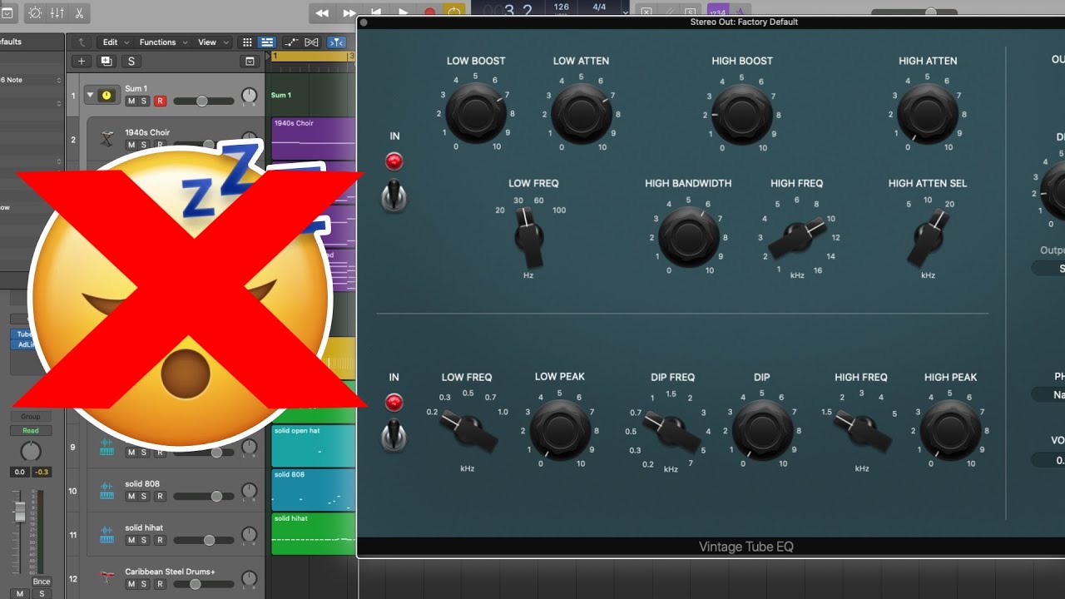Collapse the Sum 1 track stack triangle
This screenshot has height=599, width=1065.
pyautogui.click(x=90, y=95)
